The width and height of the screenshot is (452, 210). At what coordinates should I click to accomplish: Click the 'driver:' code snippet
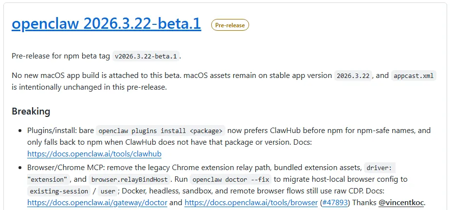pos(381,167)
